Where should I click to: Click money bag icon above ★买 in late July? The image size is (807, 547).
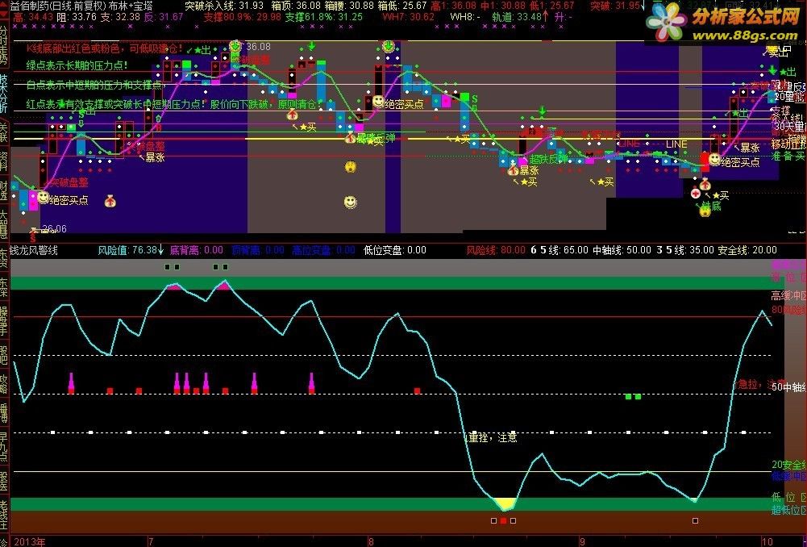pyautogui.click(x=293, y=113)
